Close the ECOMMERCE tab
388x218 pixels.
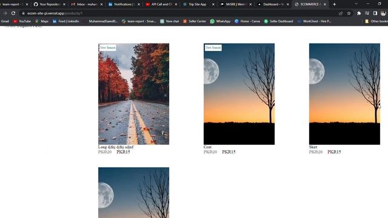[x=325, y=4]
